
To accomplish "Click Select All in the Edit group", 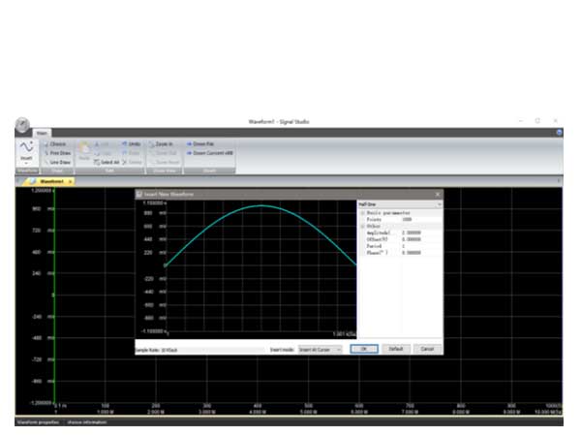I will [x=107, y=162].
